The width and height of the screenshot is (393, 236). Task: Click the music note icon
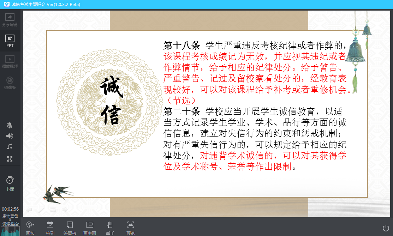10,146
